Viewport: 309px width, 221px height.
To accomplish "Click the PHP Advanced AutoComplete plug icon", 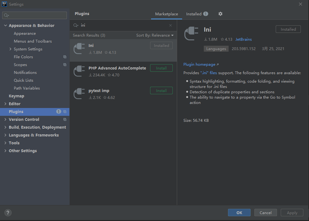I will (79, 71).
